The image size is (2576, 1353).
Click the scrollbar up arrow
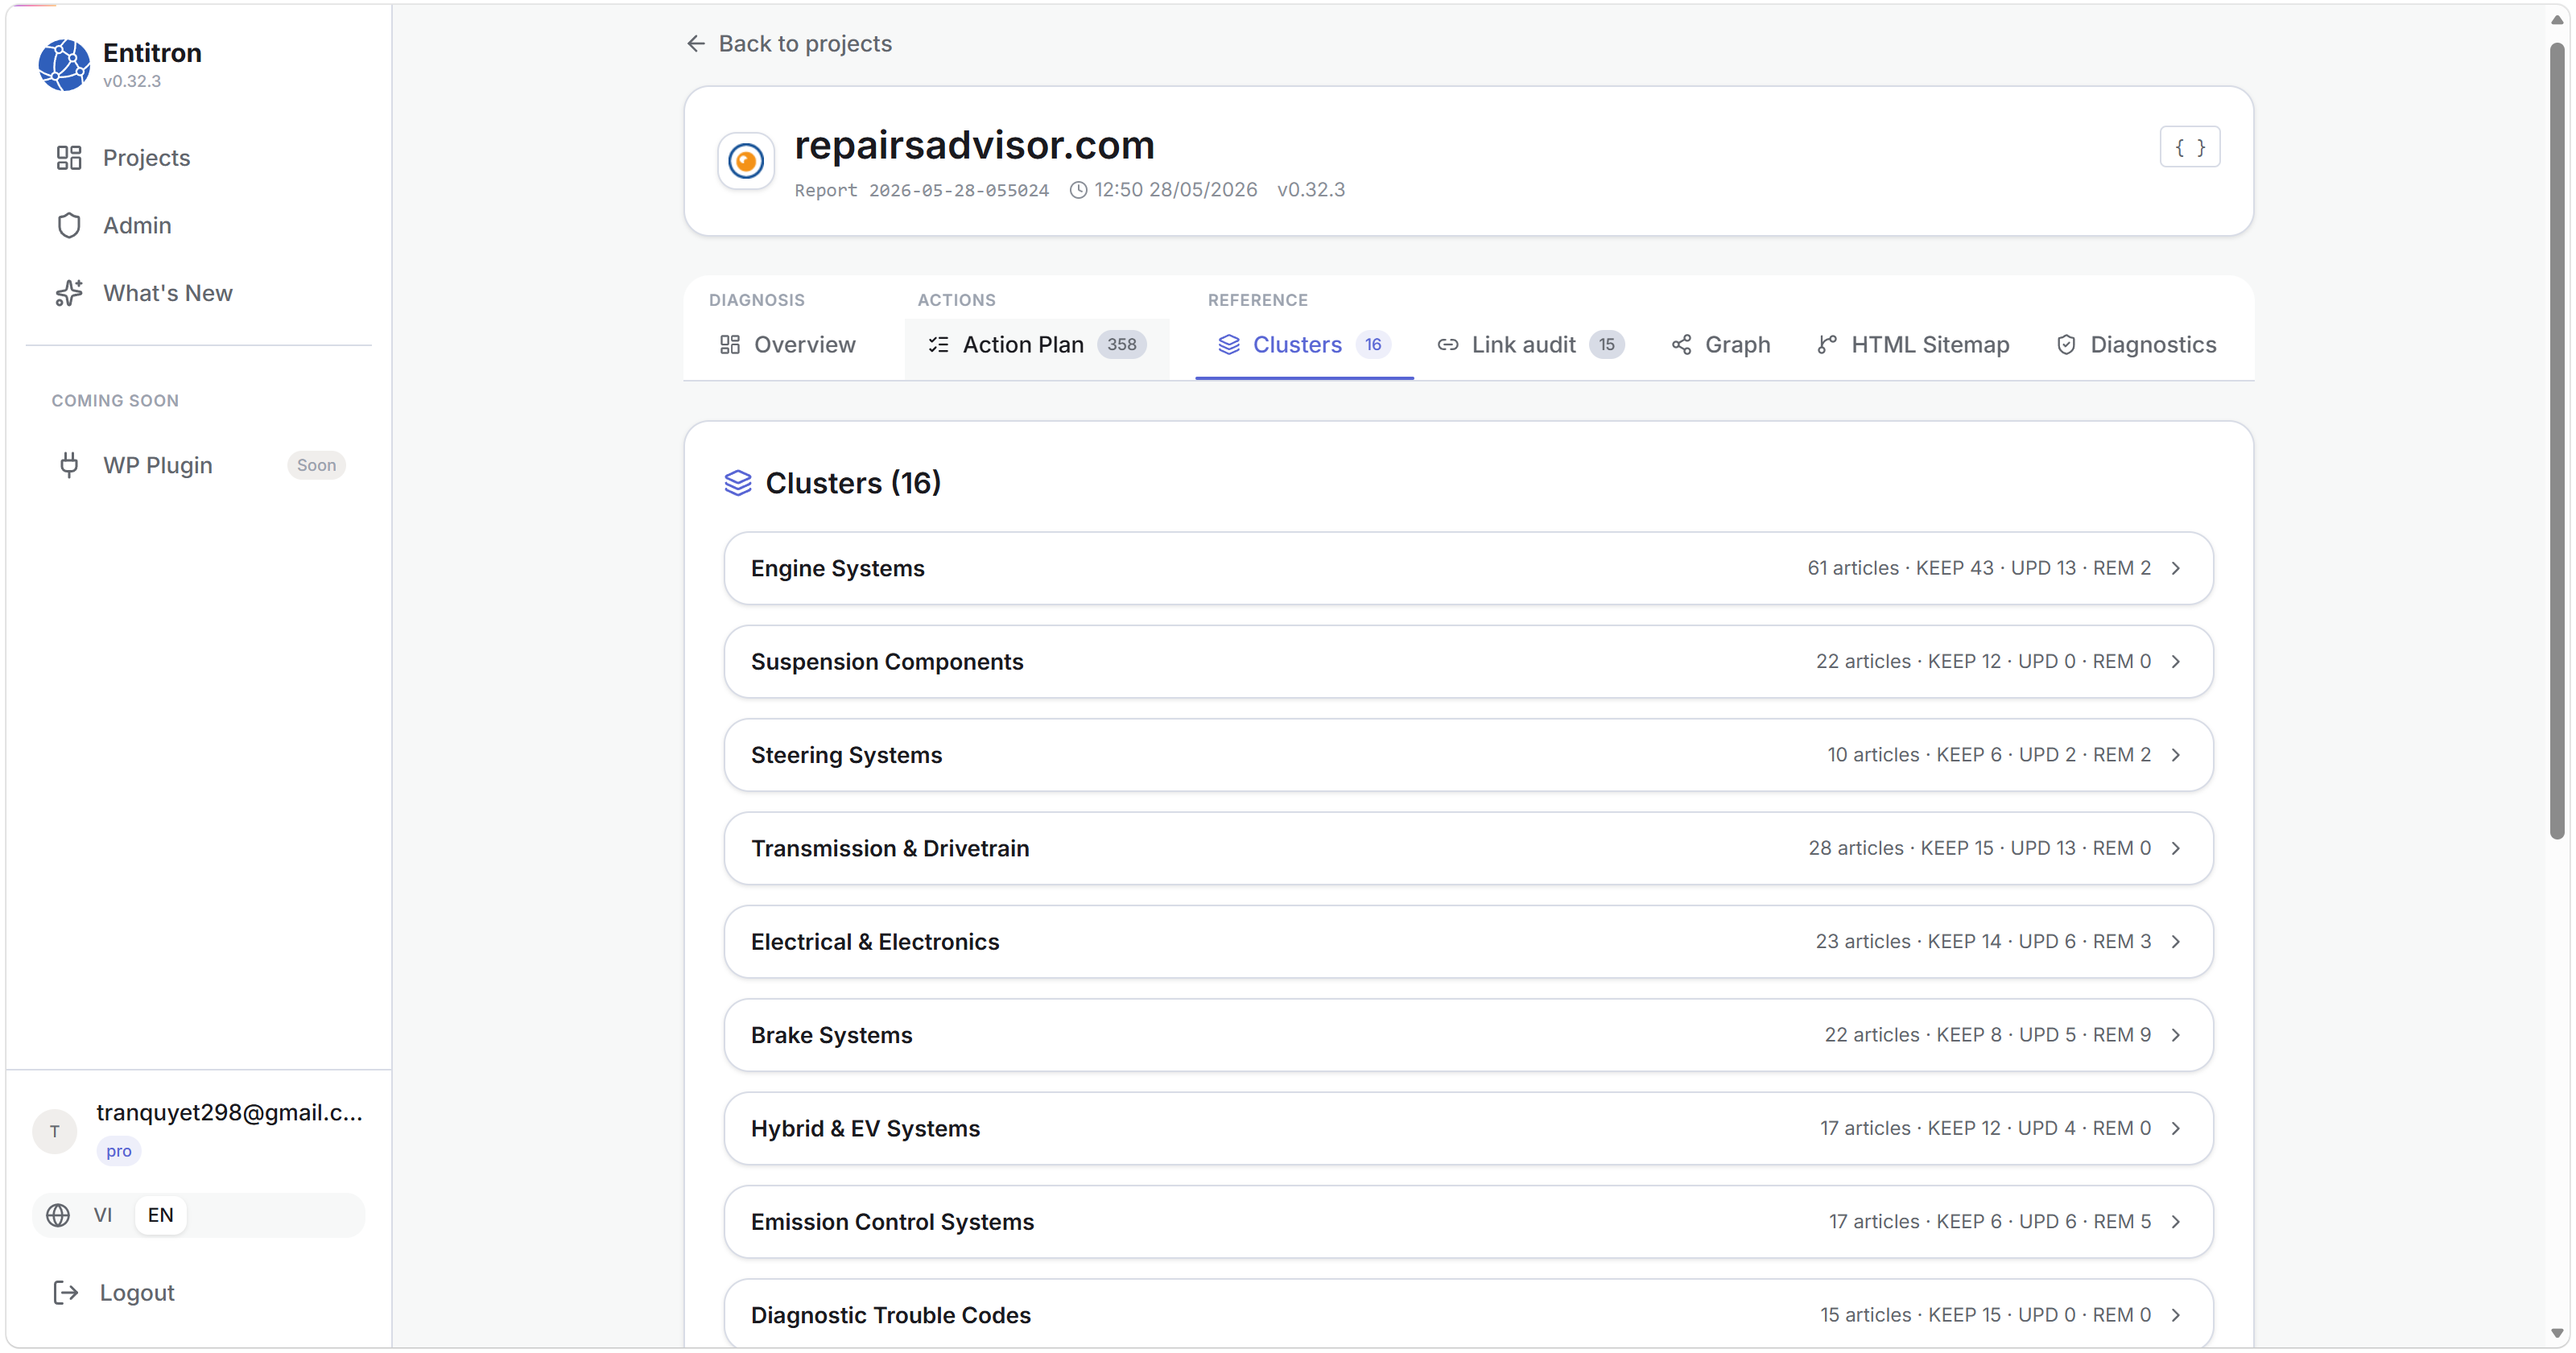coord(2557,19)
